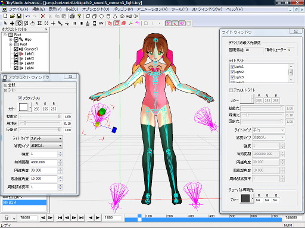
Task: Select Camera1 in the object tree
Action: [x=31, y=49]
